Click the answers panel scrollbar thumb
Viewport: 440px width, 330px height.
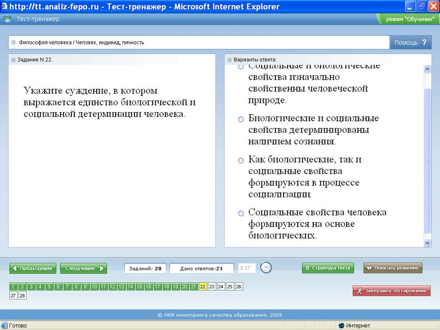(427, 160)
